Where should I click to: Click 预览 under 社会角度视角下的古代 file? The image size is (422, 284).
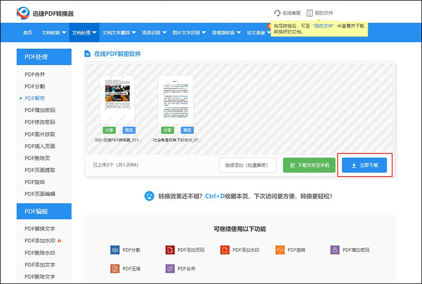coord(187,130)
